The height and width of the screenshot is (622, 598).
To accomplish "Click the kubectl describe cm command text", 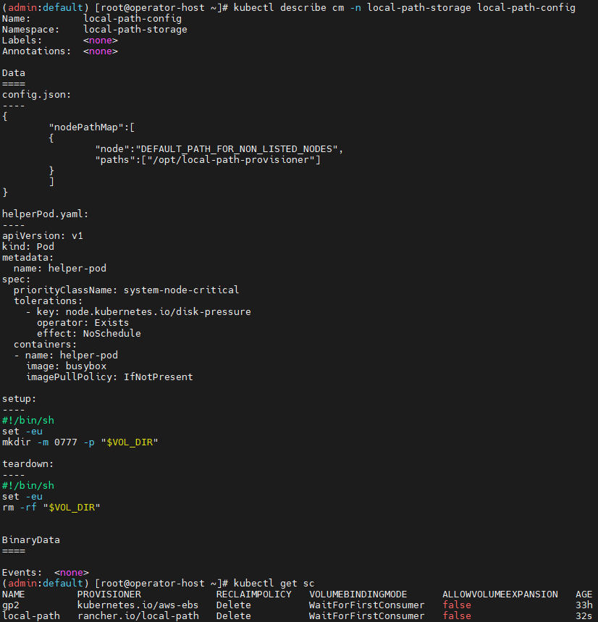I will [x=404, y=8].
